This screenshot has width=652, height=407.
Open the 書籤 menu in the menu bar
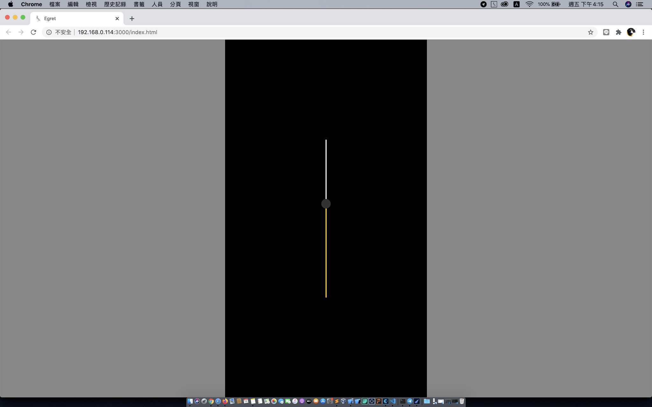(x=139, y=4)
